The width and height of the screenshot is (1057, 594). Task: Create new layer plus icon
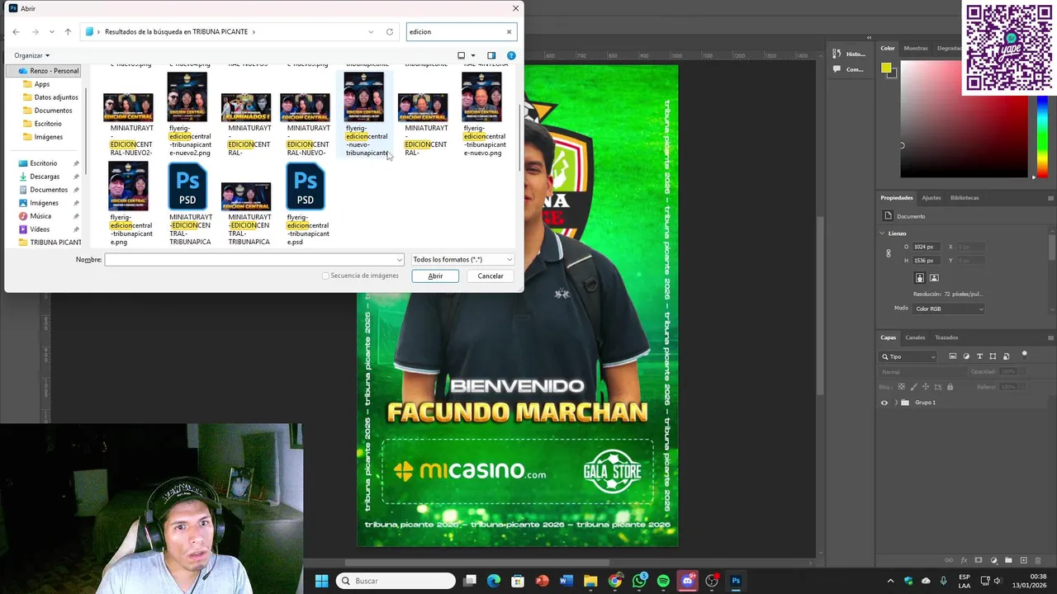(1024, 561)
